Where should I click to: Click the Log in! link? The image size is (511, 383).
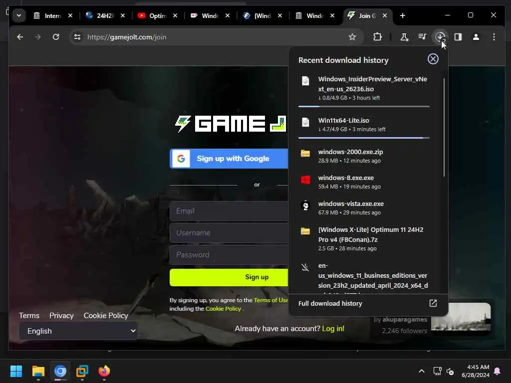click(333, 329)
